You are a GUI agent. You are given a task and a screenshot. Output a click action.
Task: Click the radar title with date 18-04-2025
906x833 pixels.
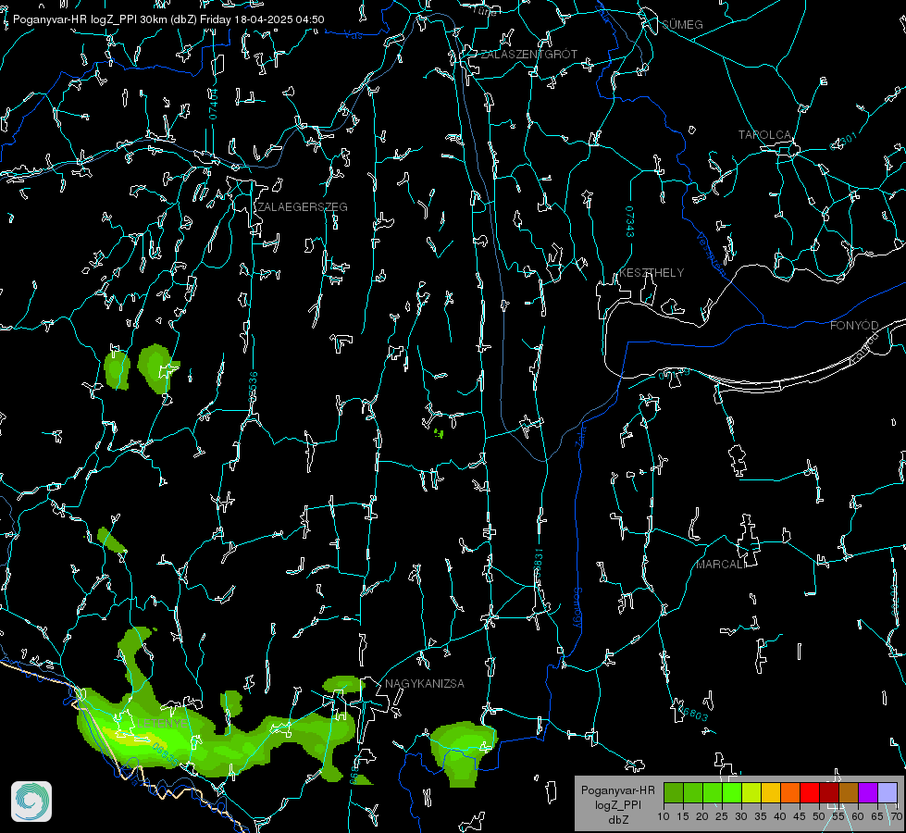point(168,19)
